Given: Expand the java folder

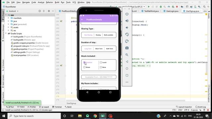Looking at the screenshot, I should point(9,21).
